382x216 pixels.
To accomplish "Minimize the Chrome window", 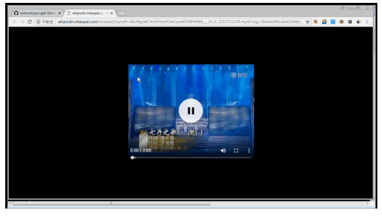I will coord(351,8).
